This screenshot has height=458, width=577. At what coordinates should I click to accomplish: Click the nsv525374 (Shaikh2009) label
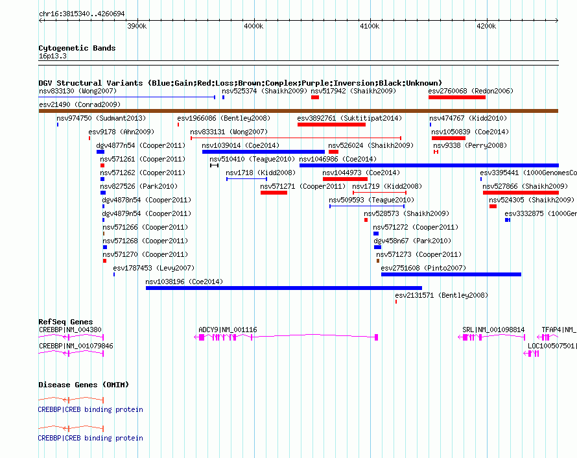click(265, 91)
